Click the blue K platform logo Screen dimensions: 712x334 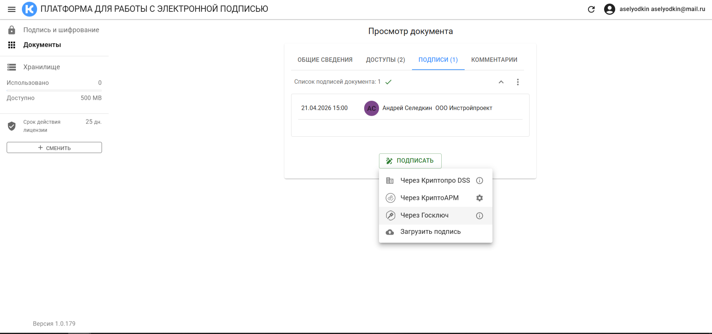[x=29, y=9]
